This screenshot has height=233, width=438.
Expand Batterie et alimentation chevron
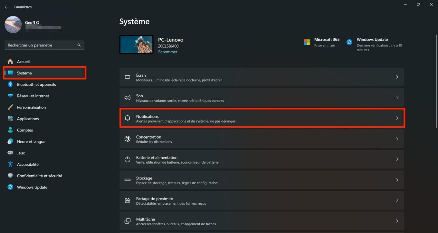coord(397,159)
